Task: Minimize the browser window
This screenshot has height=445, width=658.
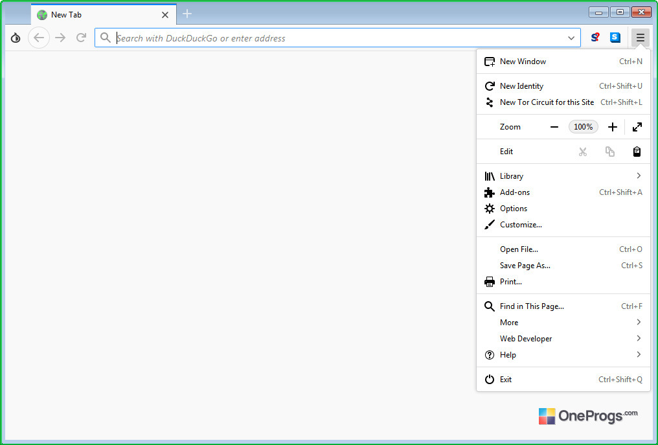Action: coord(599,12)
